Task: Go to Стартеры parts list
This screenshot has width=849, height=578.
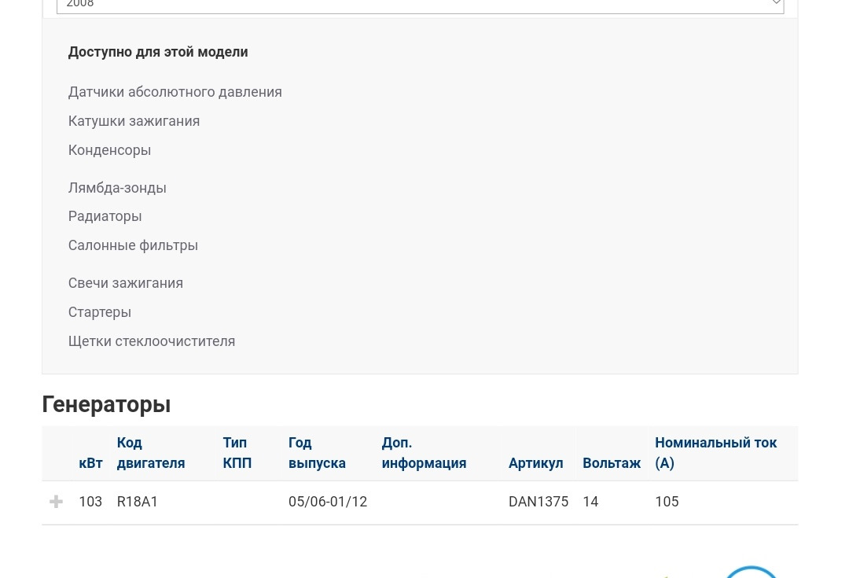Action: click(x=100, y=312)
